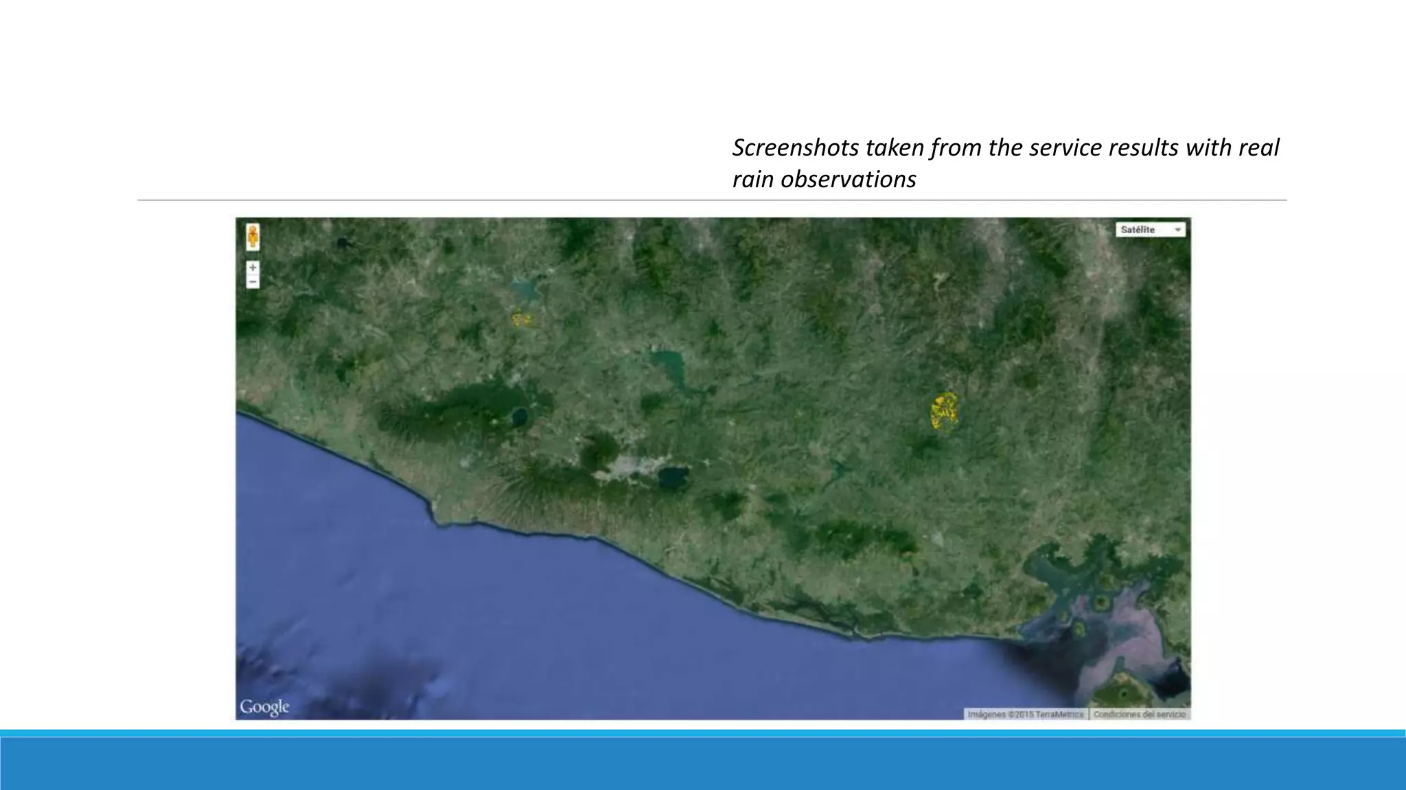Screen dimensions: 1406x790
Task: Zoom out with the minus button
Action: coord(253,282)
